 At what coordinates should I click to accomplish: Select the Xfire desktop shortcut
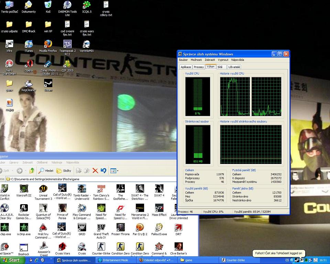[x=9, y=46]
